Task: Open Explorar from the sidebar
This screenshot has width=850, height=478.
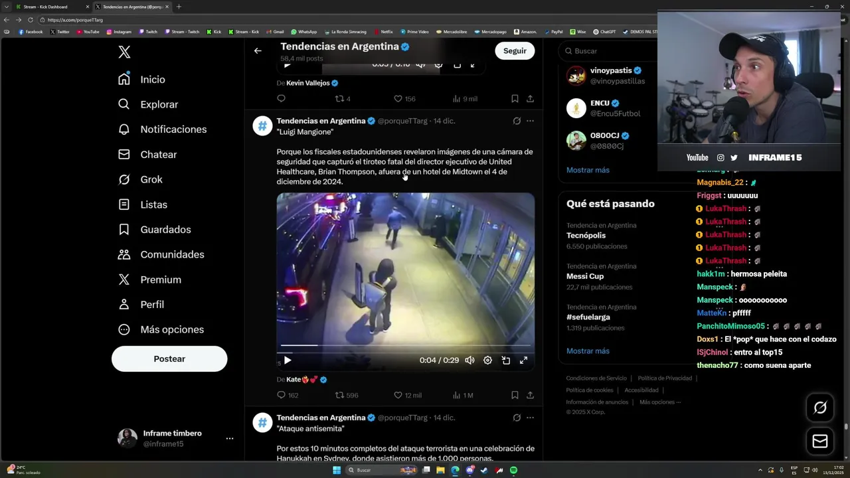Action: tap(148, 104)
